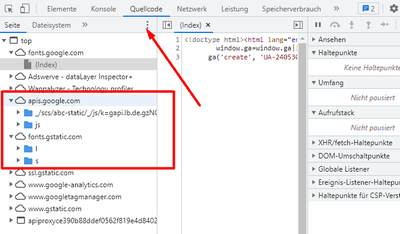
Task: Click the js folder icon
Action: pyautogui.click(x=28, y=125)
